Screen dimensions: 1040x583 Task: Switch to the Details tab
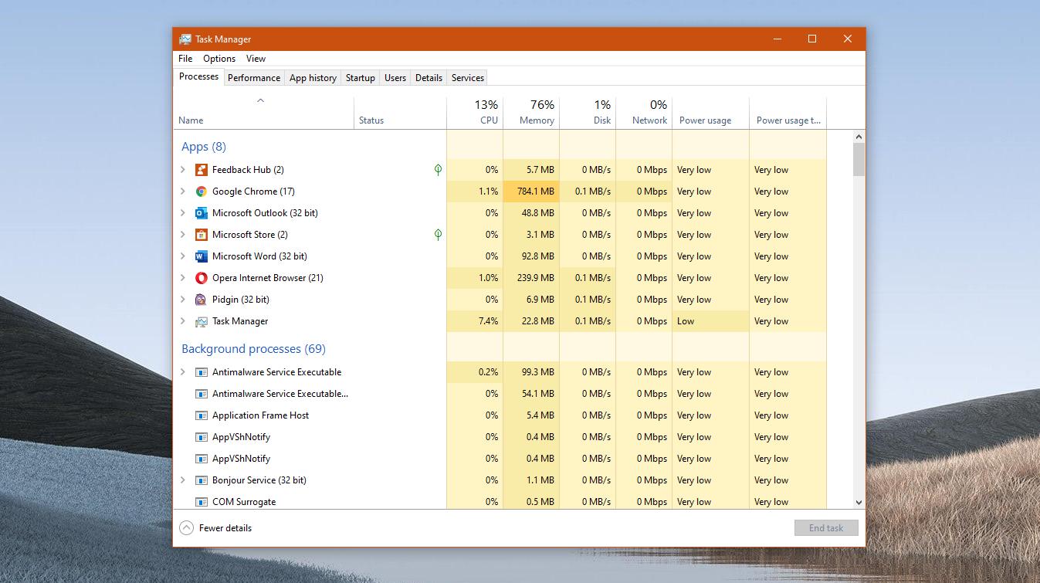pyautogui.click(x=429, y=78)
